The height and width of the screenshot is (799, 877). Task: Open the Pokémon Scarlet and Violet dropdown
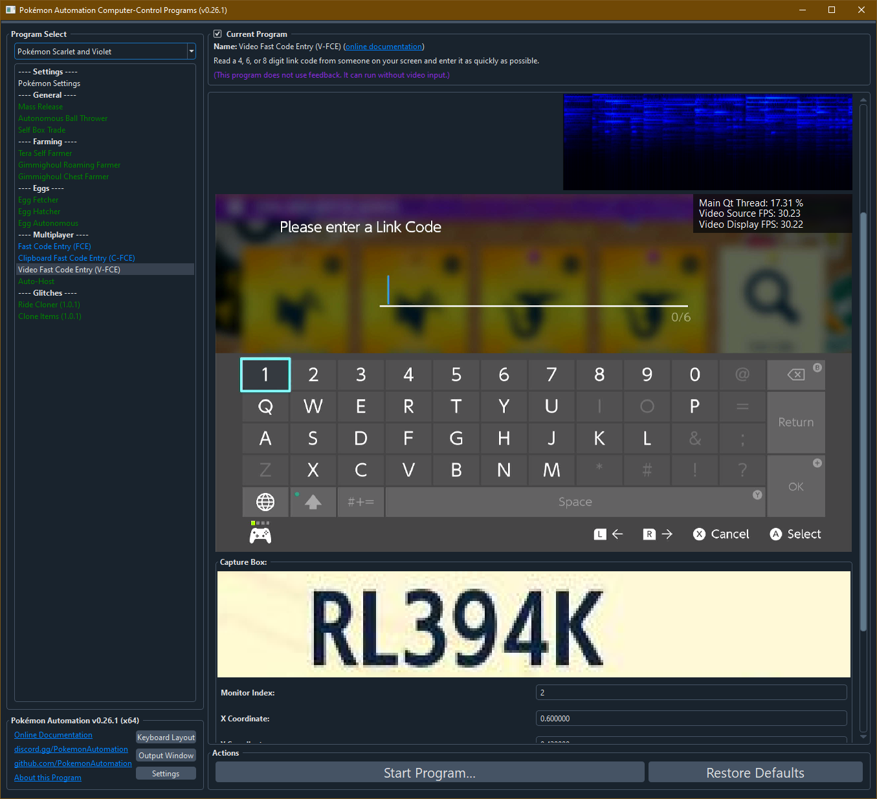105,52
